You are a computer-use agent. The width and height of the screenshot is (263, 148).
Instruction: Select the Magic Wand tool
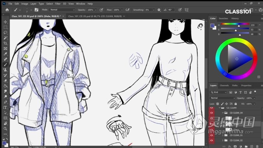6,38
